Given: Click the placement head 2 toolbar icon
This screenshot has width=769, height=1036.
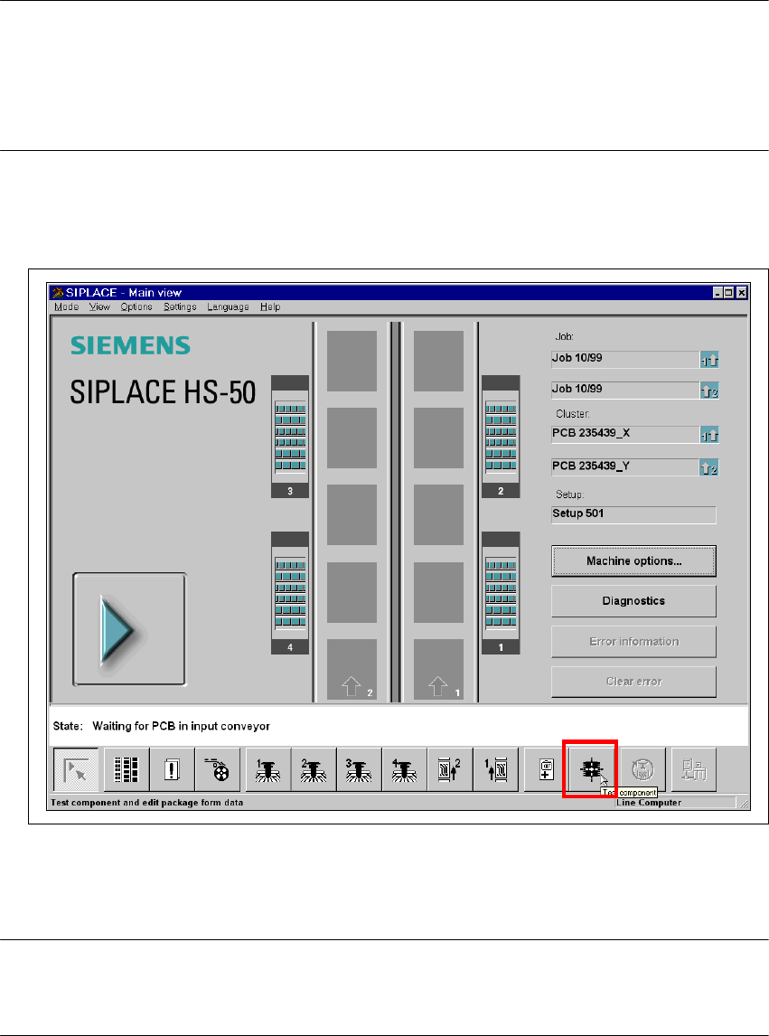Looking at the screenshot, I should [314, 769].
